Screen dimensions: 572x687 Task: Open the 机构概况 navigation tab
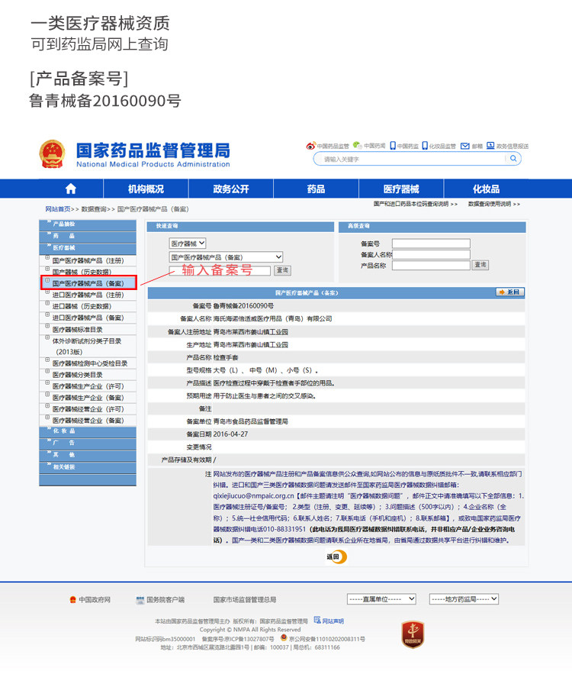pyautogui.click(x=146, y=189)
